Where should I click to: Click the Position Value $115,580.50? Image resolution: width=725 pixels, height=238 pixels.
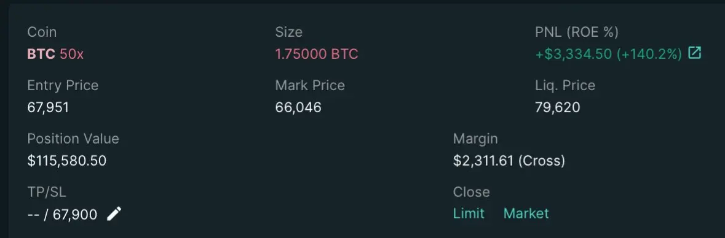67,161
